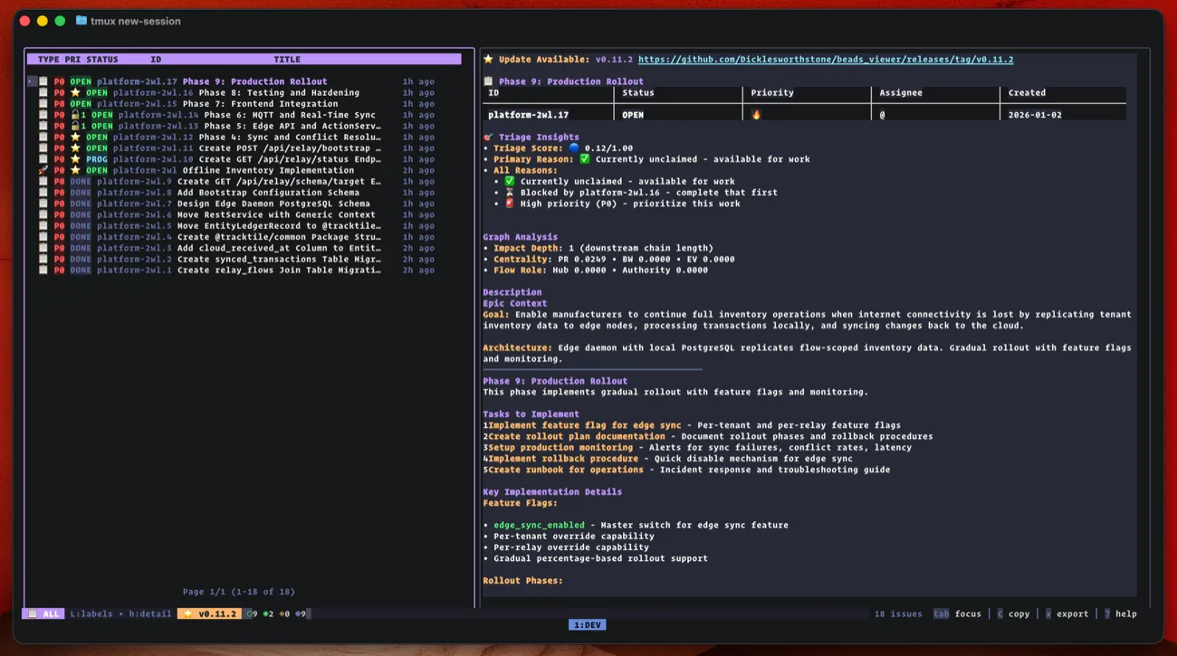Click the star icon on platform-2wl.16 row
This screenshot has height=656, width=1177.
pyautogui.click(x=75, y=92)
